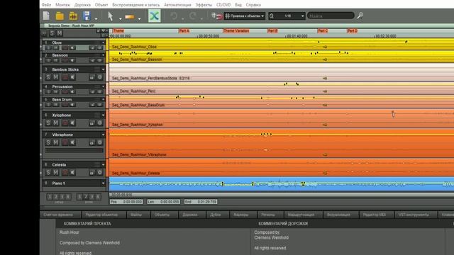The height and width of the screenshot is (255, 454).
Task: Open the Bambus Sticks track settings gear
Action: point(100,77)
